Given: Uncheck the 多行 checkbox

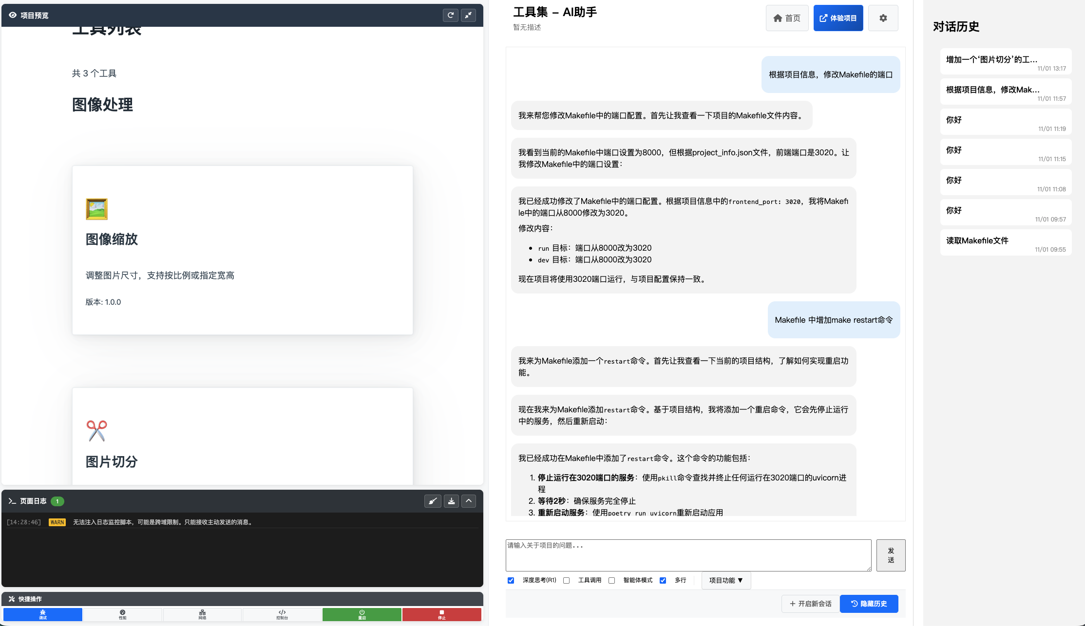Looking at the screenshot, I should (x=663, y=580).
